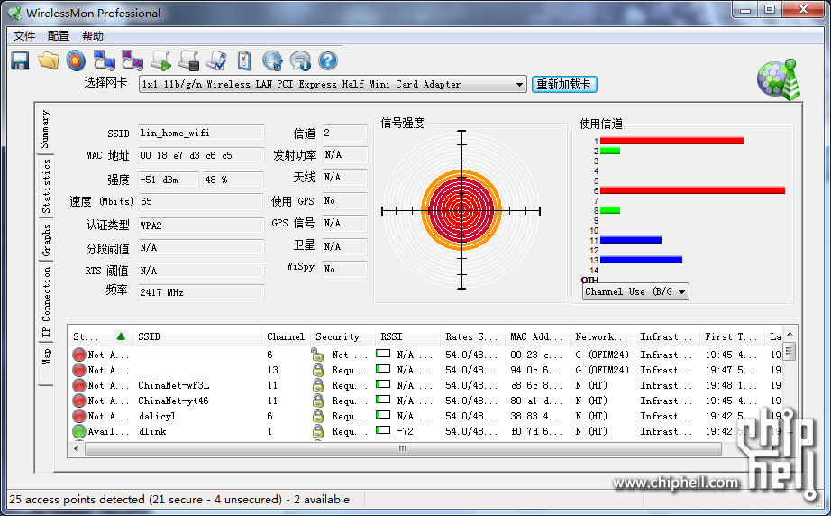Open file using the folder toolbar icon
This screenshot has width=831, height=516.
point(49,61)
